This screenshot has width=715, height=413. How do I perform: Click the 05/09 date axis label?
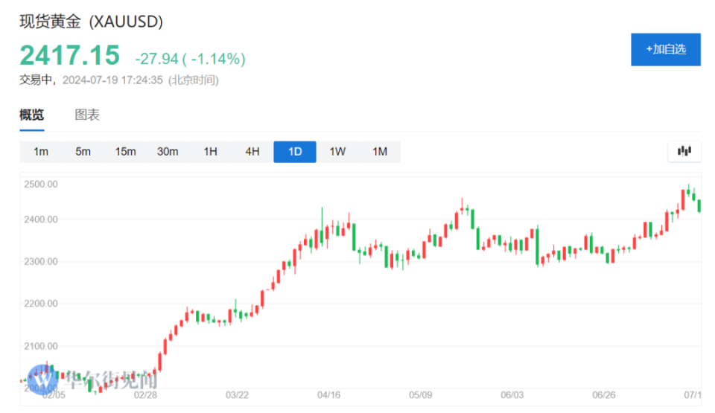click(x=420, y=394)
